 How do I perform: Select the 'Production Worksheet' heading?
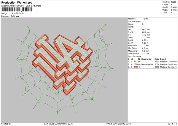click(16, 2)
